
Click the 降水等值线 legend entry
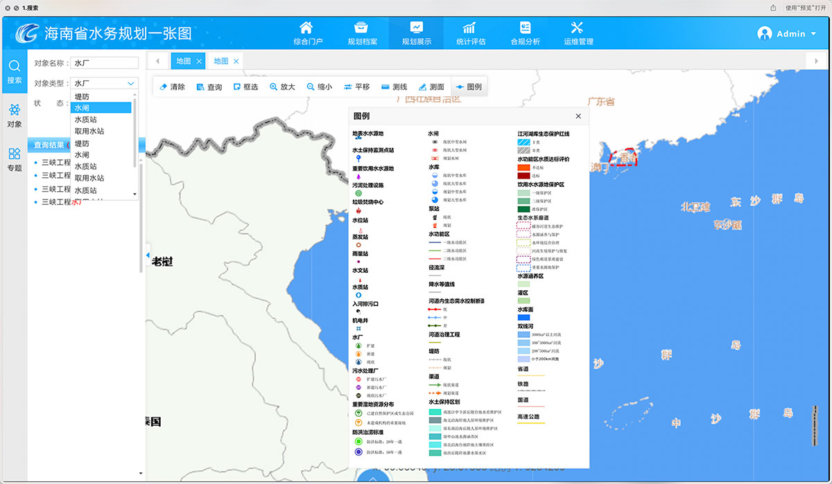442,284
